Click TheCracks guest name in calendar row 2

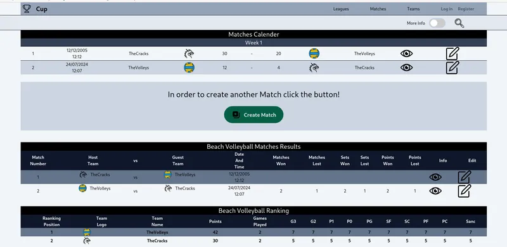coord(364,68)
